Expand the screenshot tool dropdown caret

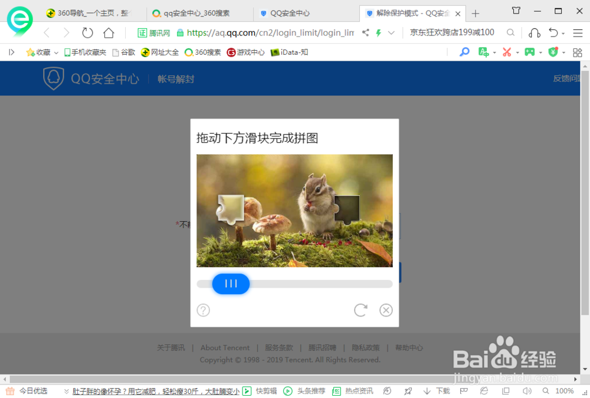click(x=517, y=52)
